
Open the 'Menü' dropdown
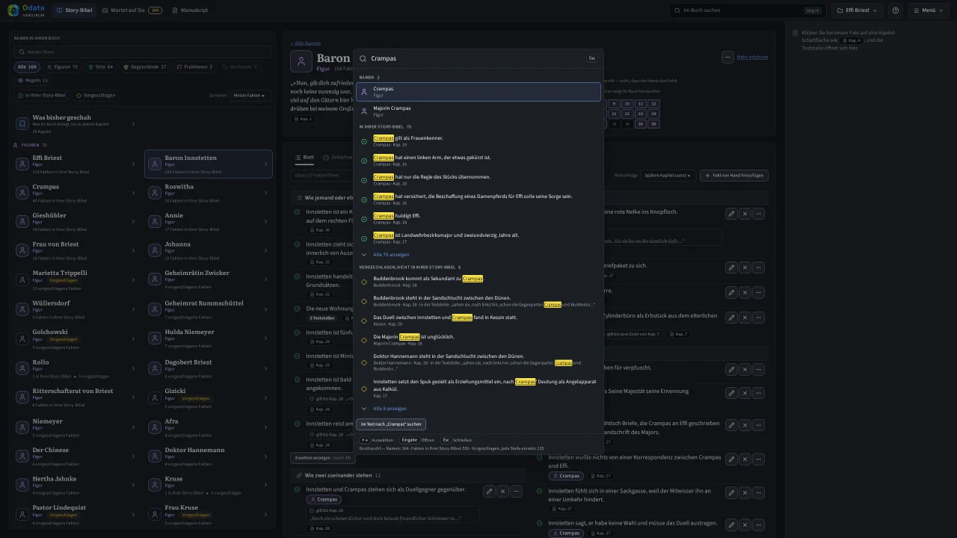click(x=928, y=10)
